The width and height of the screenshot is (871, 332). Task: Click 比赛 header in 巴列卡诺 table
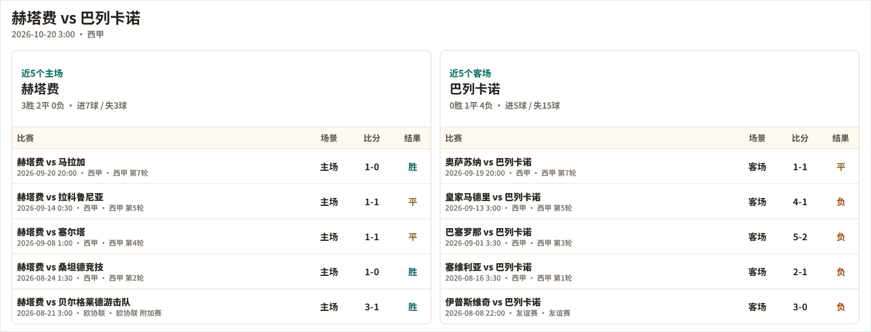click(454, 138)
